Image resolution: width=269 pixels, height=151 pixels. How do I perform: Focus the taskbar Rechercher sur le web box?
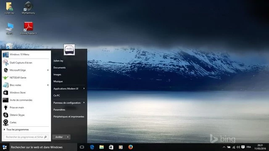pos(43,147)
